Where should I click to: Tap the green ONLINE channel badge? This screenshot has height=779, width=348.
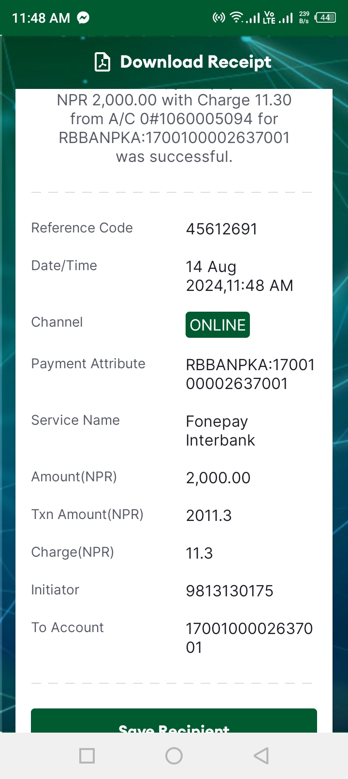217,325
